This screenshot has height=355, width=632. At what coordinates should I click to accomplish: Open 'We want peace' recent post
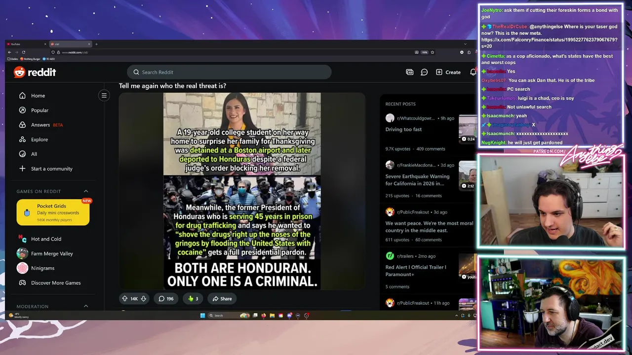tap(429, 227)
